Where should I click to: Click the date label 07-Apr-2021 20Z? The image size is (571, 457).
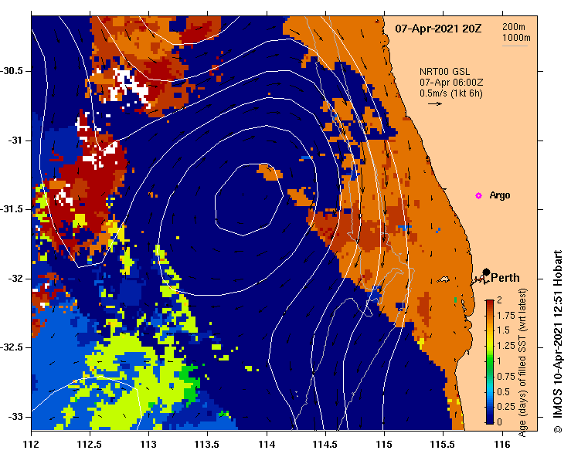(x=438, y=29)
